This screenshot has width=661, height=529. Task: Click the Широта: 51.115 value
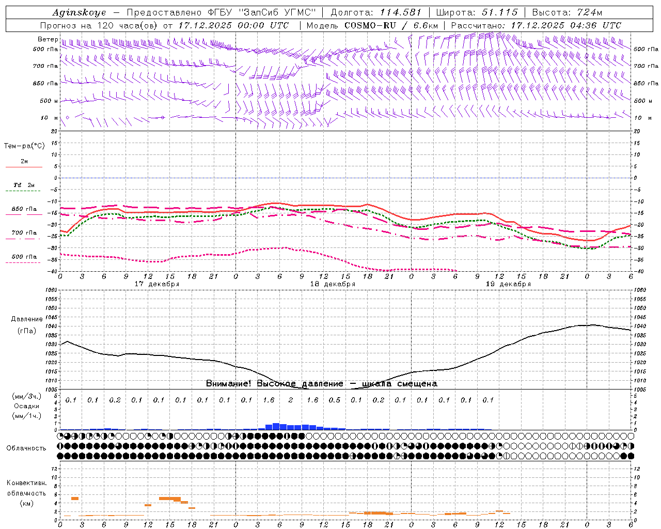click(x=477, y=12)
